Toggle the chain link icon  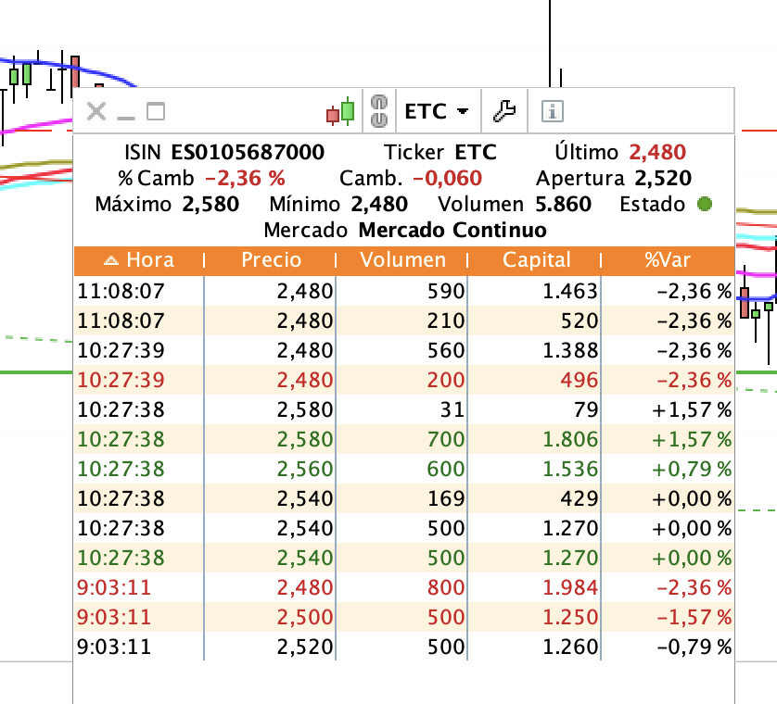379,111
